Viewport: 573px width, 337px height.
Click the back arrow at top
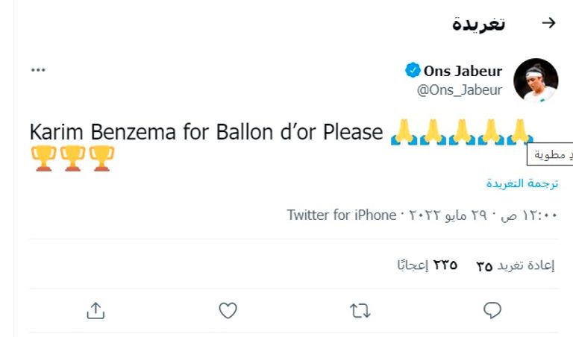548,22
